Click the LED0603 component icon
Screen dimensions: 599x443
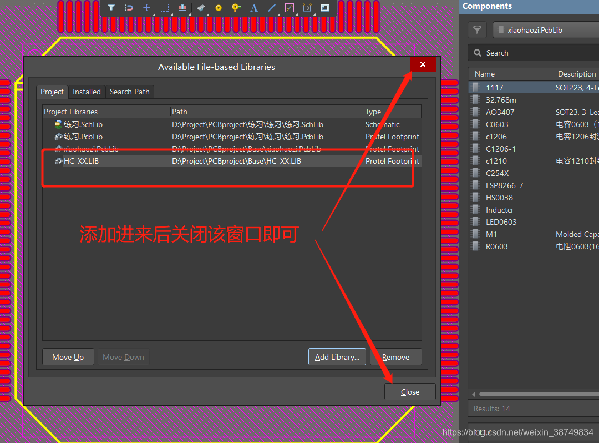(x=476, y=222)
